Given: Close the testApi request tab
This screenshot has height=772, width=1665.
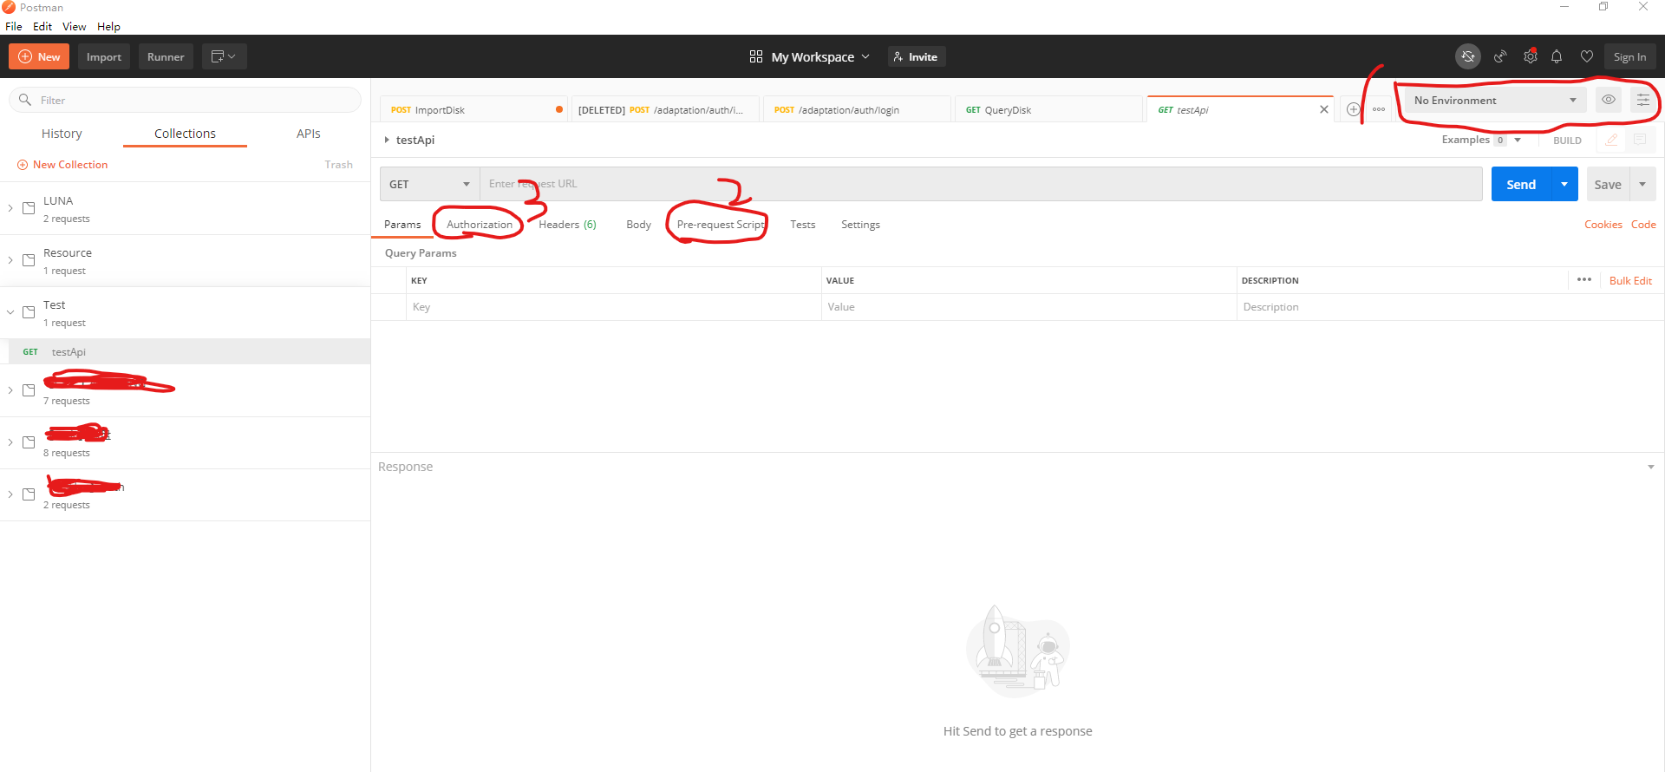Looking at the screenshot, I should coord(1323,109).
